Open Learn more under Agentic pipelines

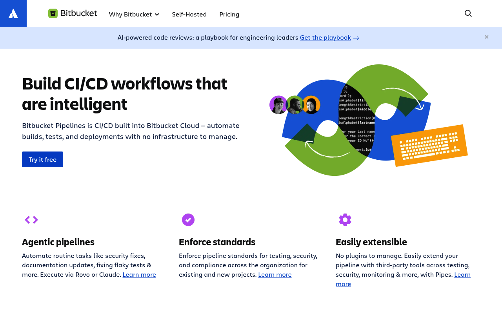coord(139,274)
